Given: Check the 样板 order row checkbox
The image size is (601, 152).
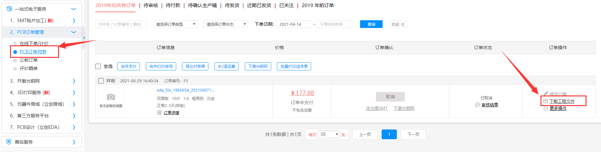Looking at the screenshot, I should point(101,81).
